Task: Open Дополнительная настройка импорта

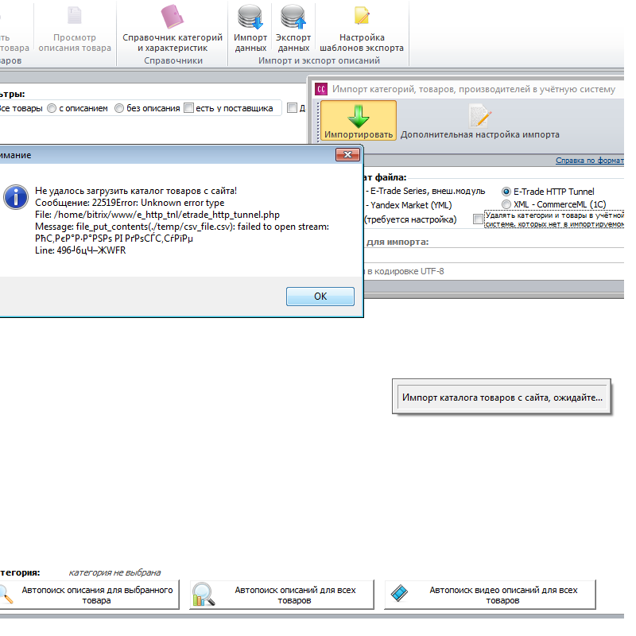Action: coord(480,121)
